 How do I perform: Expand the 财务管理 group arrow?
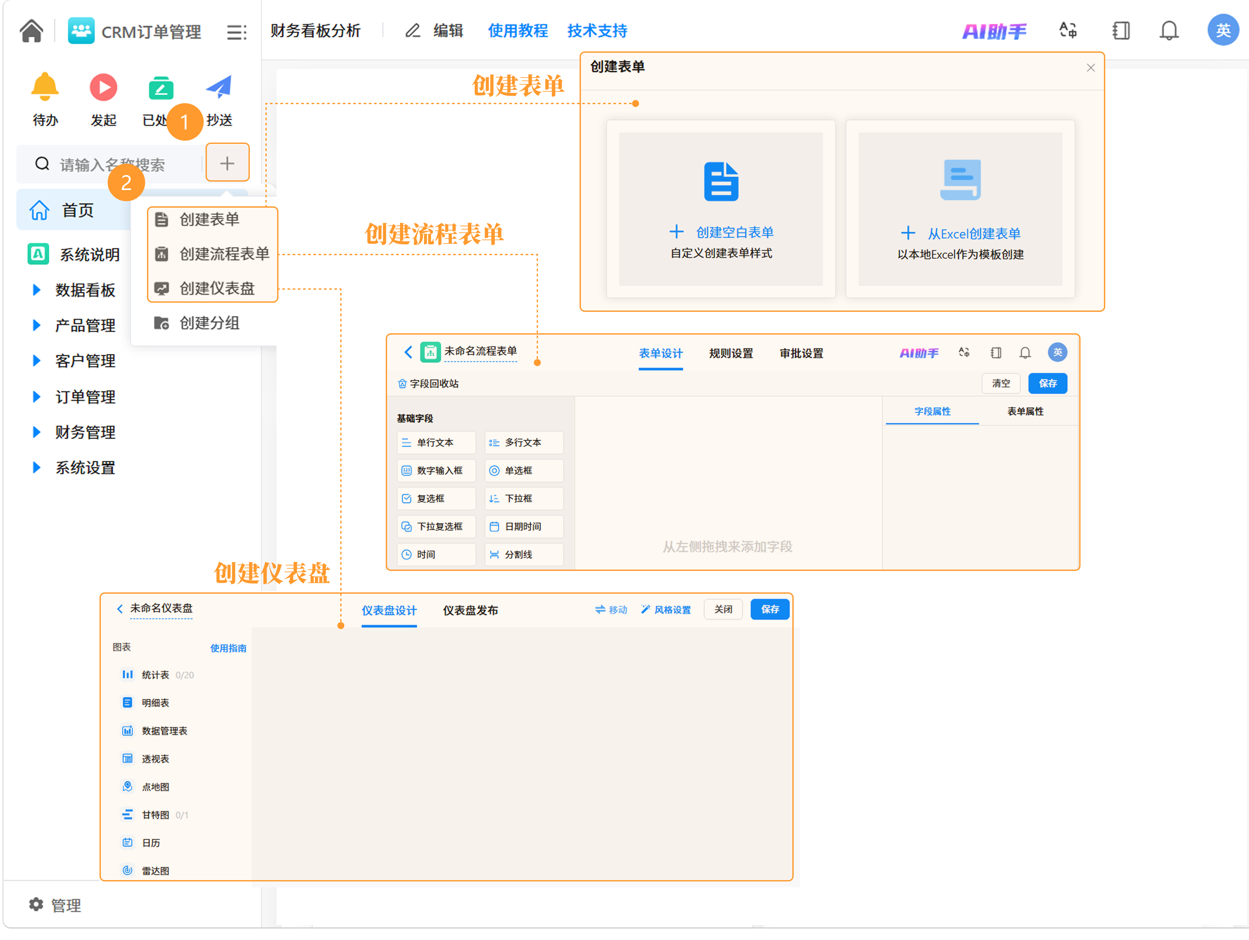(x=37, y=432)
